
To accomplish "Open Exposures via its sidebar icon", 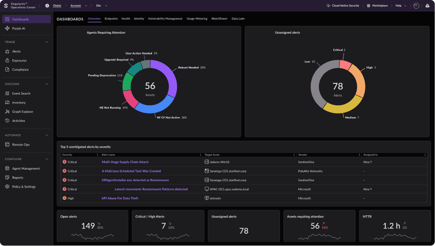I will pyautogui.click(x=7, y=61).
